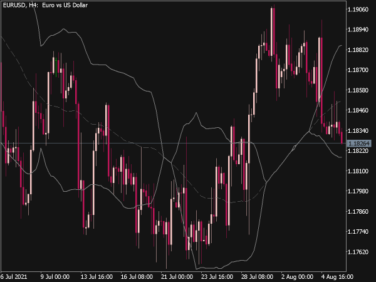
Task: Click the 1.18220 price label
Action: pos(358,151)
